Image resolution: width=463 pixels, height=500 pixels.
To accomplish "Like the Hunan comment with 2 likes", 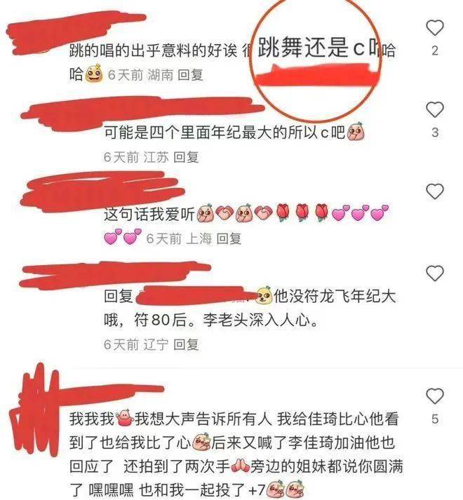I will tap(435, 28).
